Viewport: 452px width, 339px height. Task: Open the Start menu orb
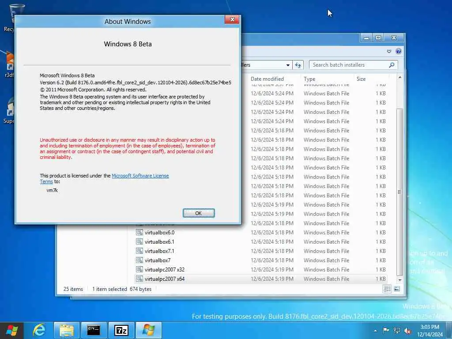12,330
